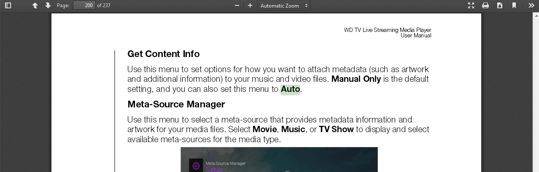
Task: Go to next page arrow
Action: tap(48, 5)
